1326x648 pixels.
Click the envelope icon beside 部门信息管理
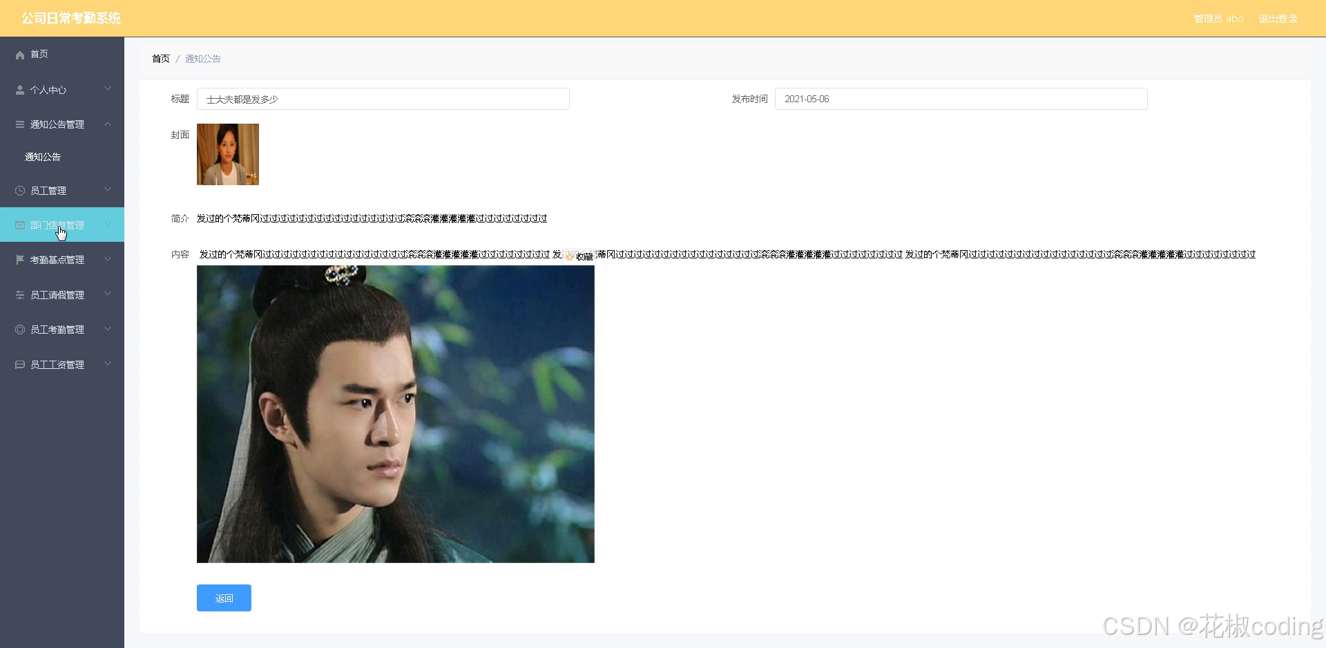pos(20,225)
